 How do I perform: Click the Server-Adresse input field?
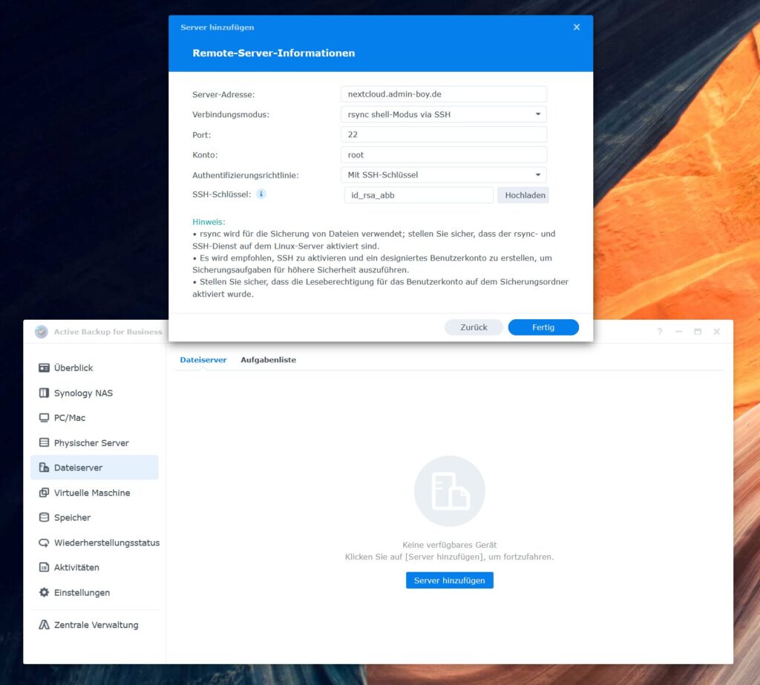(x=443, y=94)
